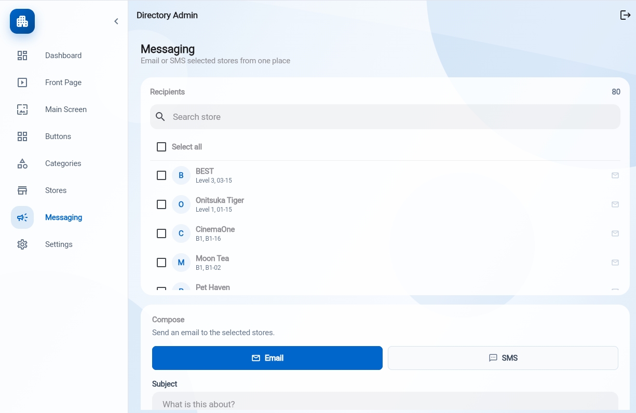636x413 pixels.
Task: Navigate to Categories
Action: pyautogui.click(x=64, y=163)
